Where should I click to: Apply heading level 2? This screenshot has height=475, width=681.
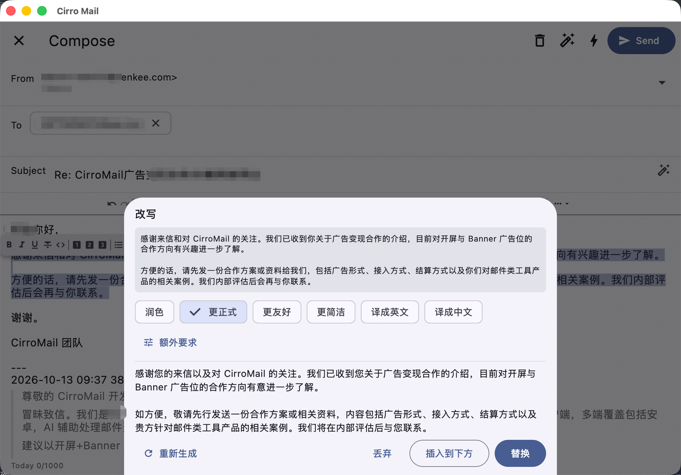90,245
